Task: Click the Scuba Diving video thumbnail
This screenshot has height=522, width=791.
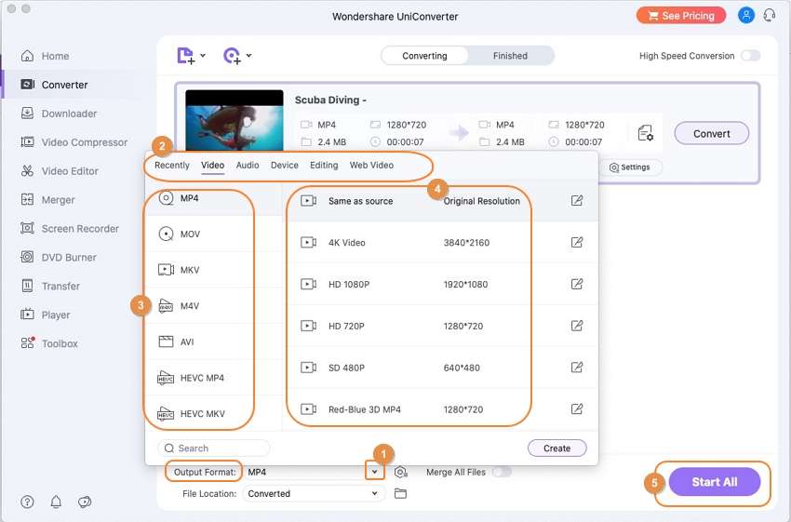Action: (235, 120)
